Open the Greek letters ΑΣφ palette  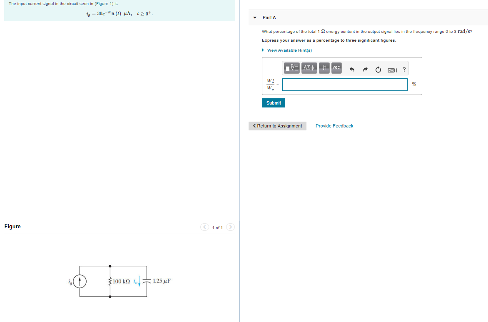pos(309,68)
